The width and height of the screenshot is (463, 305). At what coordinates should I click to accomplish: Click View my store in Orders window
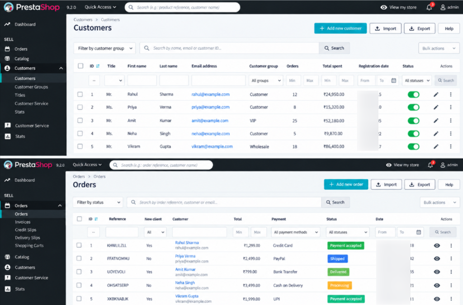(402, 165)
